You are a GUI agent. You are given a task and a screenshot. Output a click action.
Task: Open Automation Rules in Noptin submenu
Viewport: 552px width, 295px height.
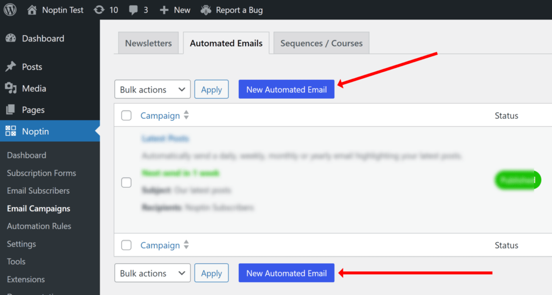pyautogui.click(x=39, y=226)
